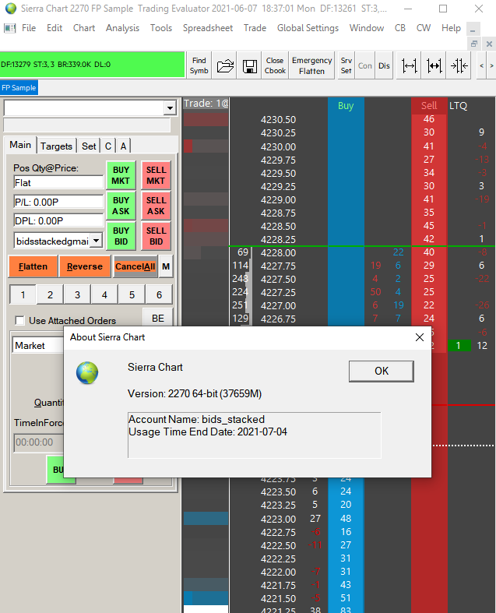Image resolution: width=496 pixels, height=613 pixels.
Task: Click Emergency Flatten toolbar button
Action: (311, 65)
